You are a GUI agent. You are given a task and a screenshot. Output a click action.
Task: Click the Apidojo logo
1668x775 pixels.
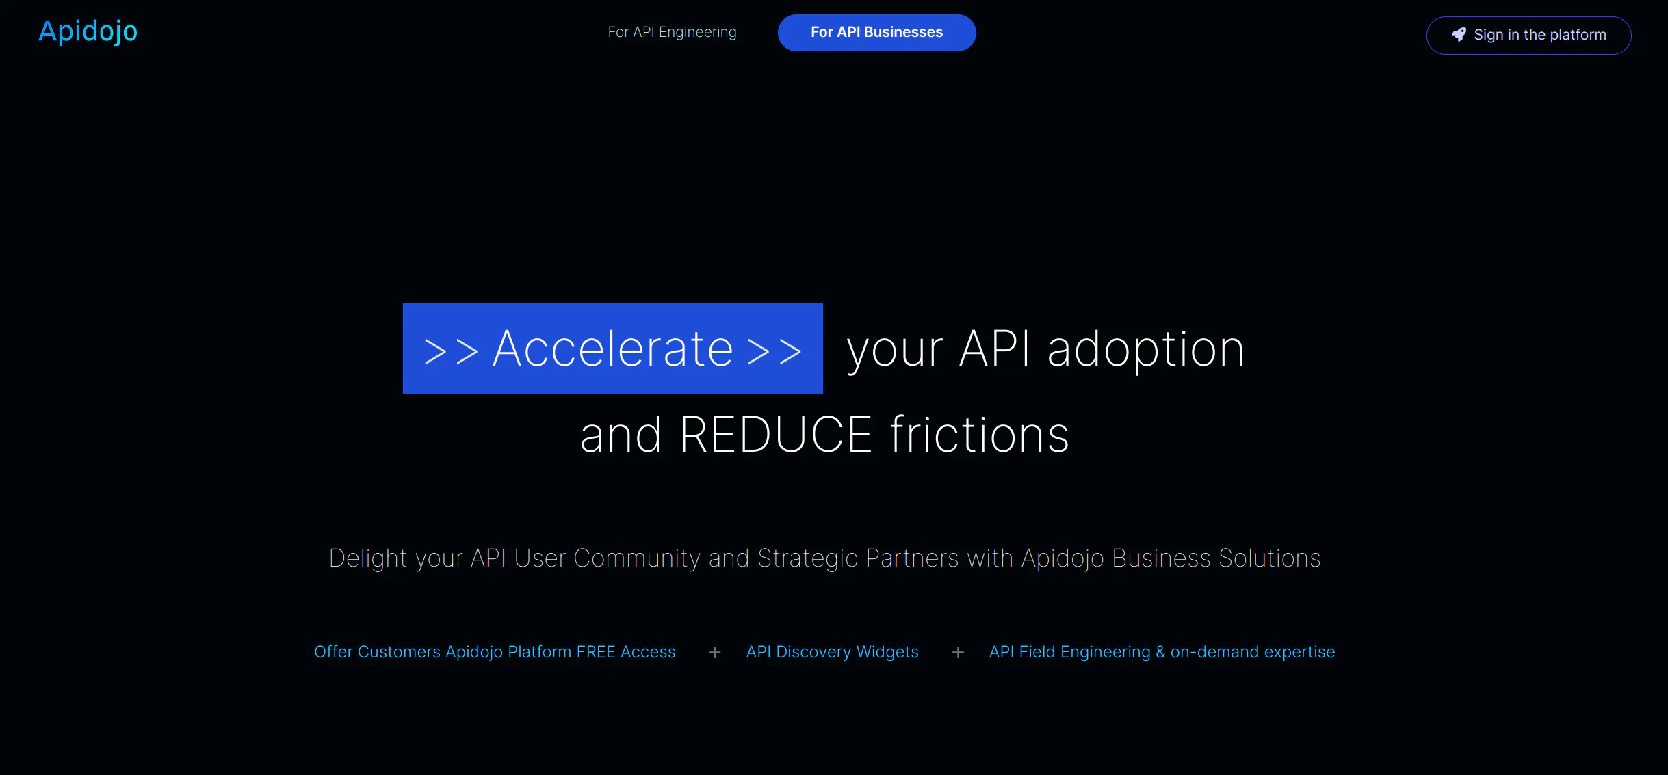click(88, 31)
